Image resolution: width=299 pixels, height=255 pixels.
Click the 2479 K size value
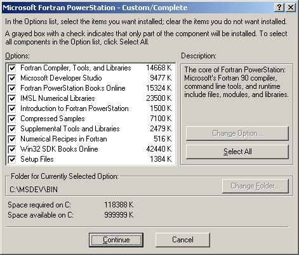(161, 129)
